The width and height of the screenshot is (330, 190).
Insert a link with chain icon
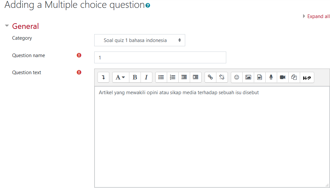click(210, 77)
